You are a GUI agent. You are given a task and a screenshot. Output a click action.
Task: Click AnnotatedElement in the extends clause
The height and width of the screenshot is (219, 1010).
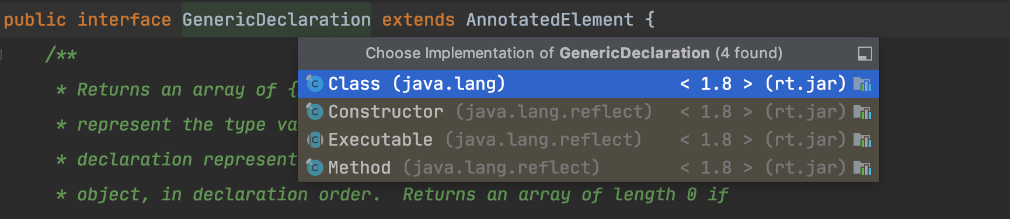pyautogui.click(x=549, y=20)
